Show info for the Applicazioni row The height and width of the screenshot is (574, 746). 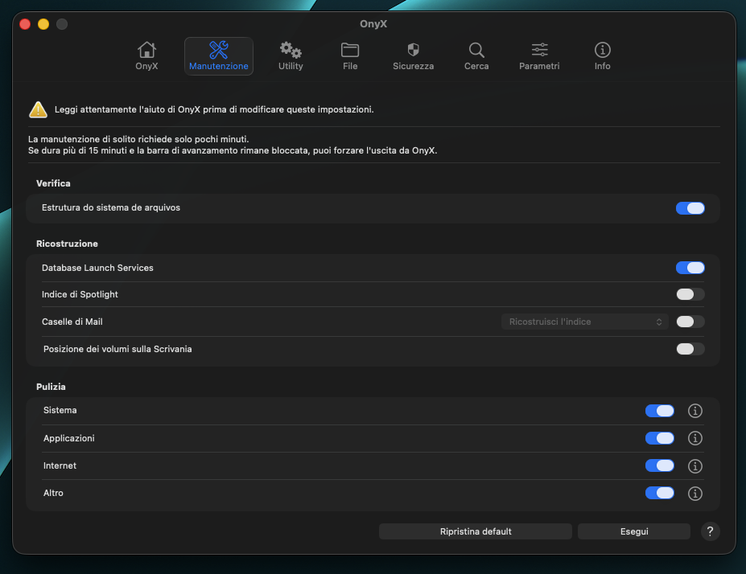click(695, 438)
